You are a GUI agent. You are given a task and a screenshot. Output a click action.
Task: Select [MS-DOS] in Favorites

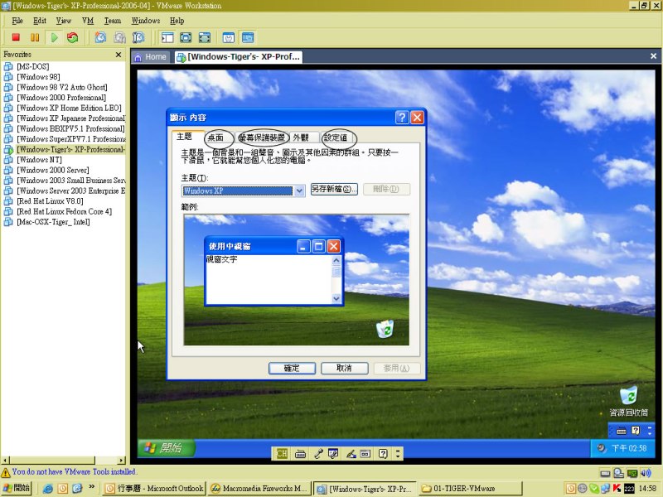(32, 66)
